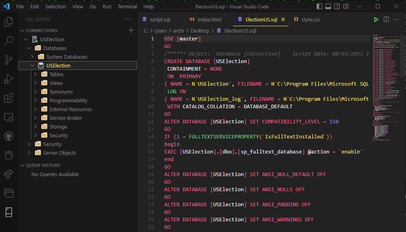406x232 pixels.
Task: Click the add connection plus button in SQL Server panel
Action: click(131, 30)
